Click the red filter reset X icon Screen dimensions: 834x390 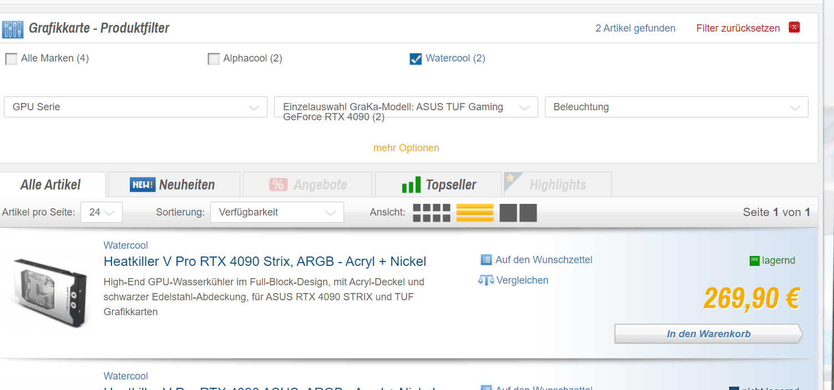794,28
